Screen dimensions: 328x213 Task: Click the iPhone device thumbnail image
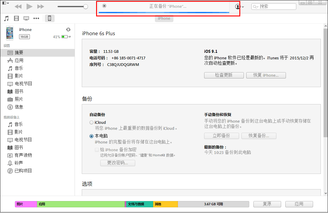tap(10, 33)
